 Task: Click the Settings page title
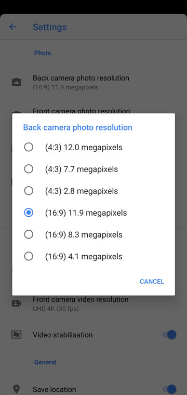49,27
